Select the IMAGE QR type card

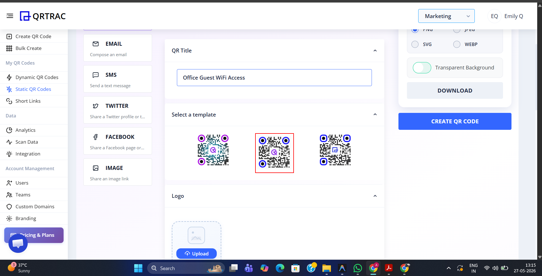(x=118, y=172)
